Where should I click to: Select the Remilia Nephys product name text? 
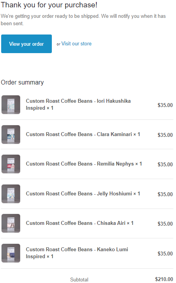[x=84, y=164]
